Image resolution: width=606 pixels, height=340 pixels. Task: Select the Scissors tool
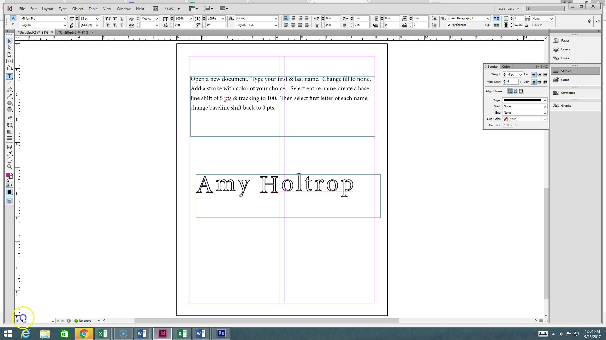[x=9, y=118]
